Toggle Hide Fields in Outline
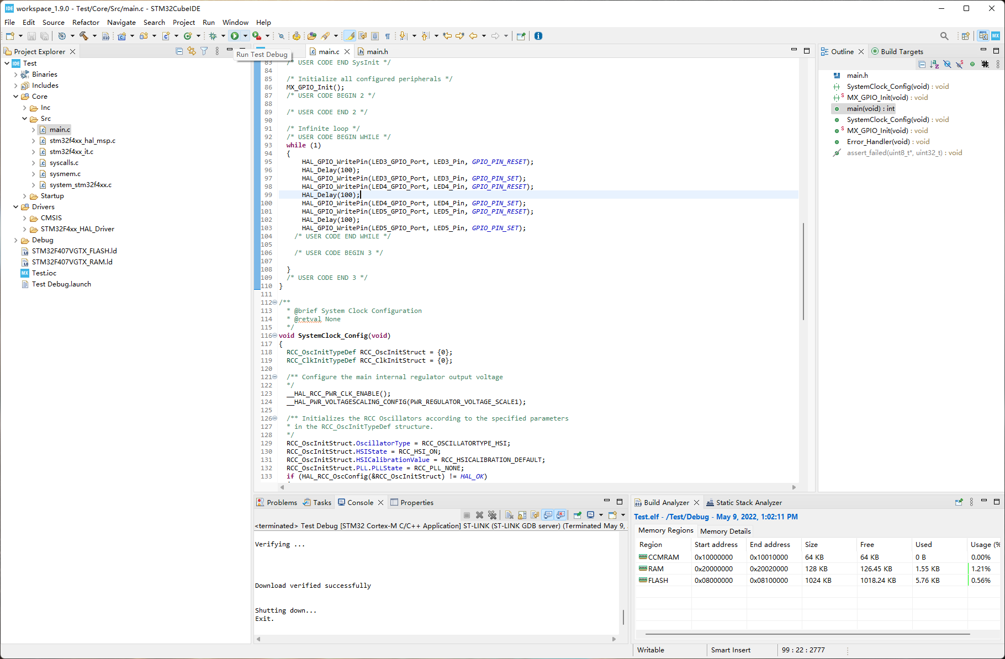The height and width of the screenshot is (659, 1005). click(947, 64)
